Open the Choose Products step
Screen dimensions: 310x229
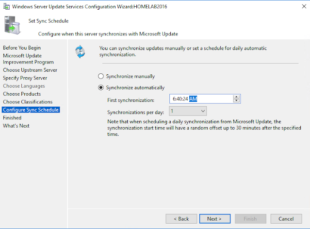22,94
